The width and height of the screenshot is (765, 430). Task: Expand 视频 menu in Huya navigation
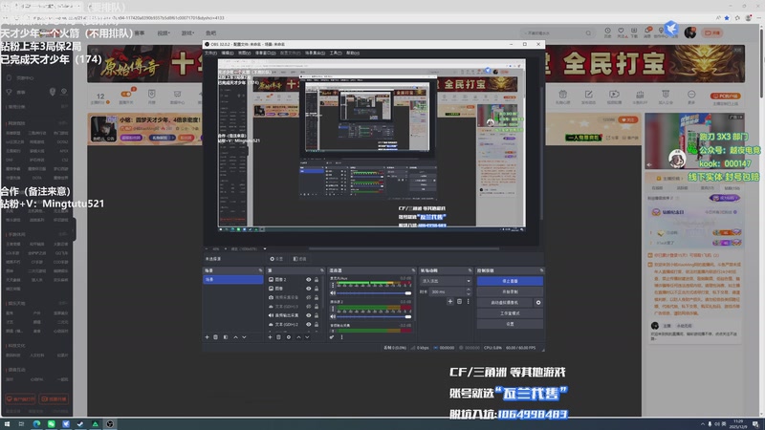tap(164, 33)
